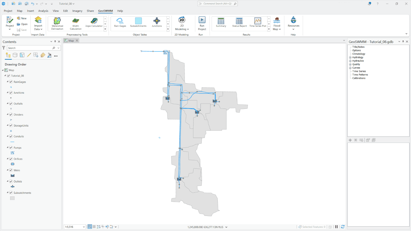This screenshot has height=231, width=411.
Task: Click the Time Series Plot icon
Action: pyautogui.click(x=257, y=23)
